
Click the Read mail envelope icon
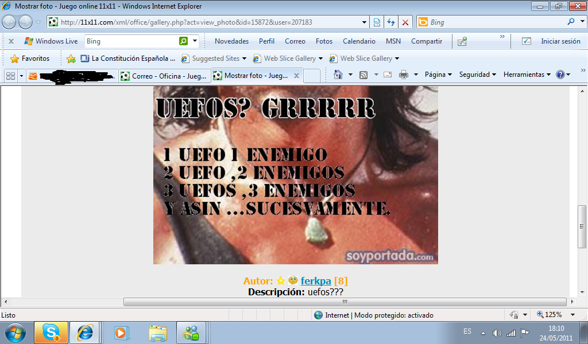(x=388, y=75)
